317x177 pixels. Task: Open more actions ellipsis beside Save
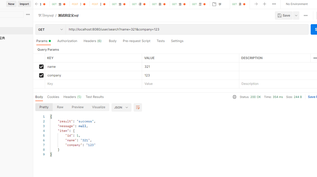(x=306, y=15)
